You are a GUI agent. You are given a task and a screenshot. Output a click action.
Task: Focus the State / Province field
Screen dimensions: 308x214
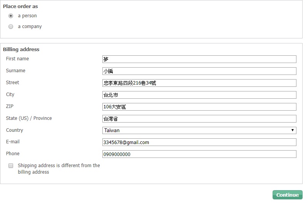point(199,119)
